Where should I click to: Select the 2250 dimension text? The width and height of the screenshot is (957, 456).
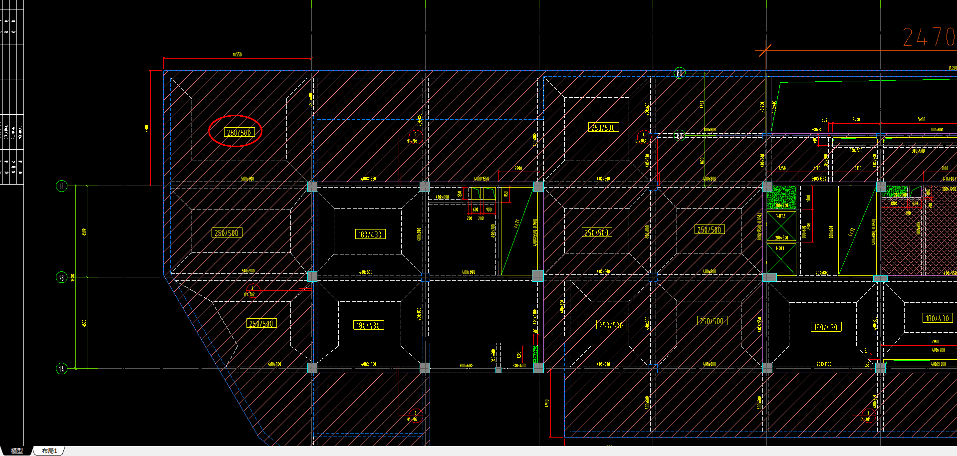[782, 168]
